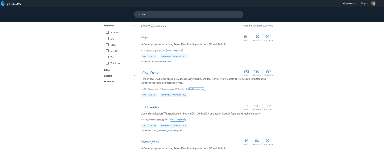The width and height of the screenshot is (384, 151).
Task: Open the tflite package link
Action: 145,38
